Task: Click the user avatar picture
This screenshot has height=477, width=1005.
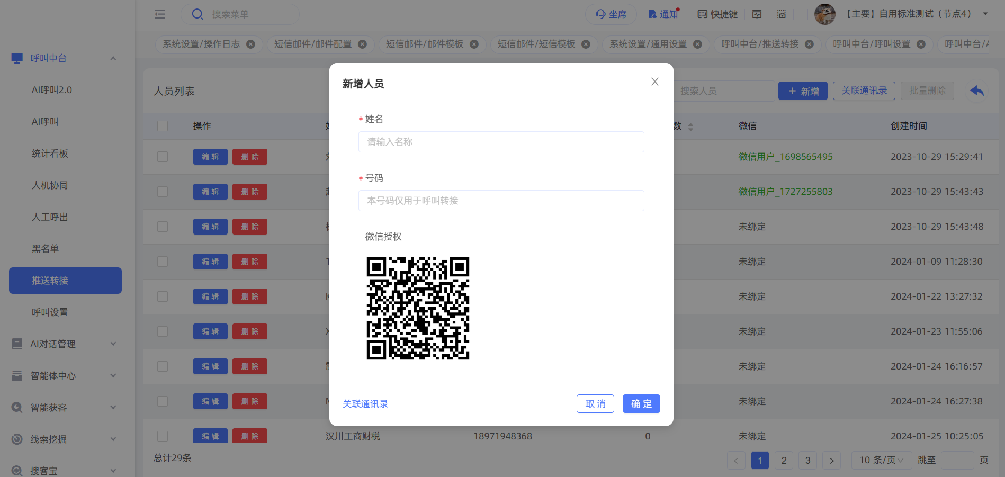Action: 825,14
